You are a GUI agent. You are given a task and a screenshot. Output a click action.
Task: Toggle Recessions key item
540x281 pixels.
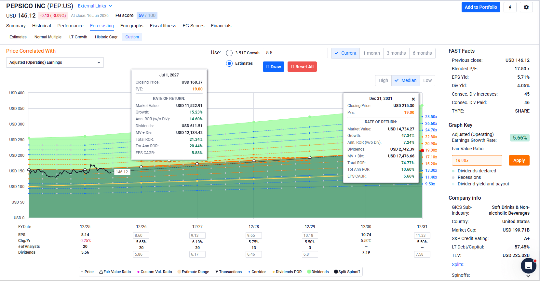tap(466, 177)
